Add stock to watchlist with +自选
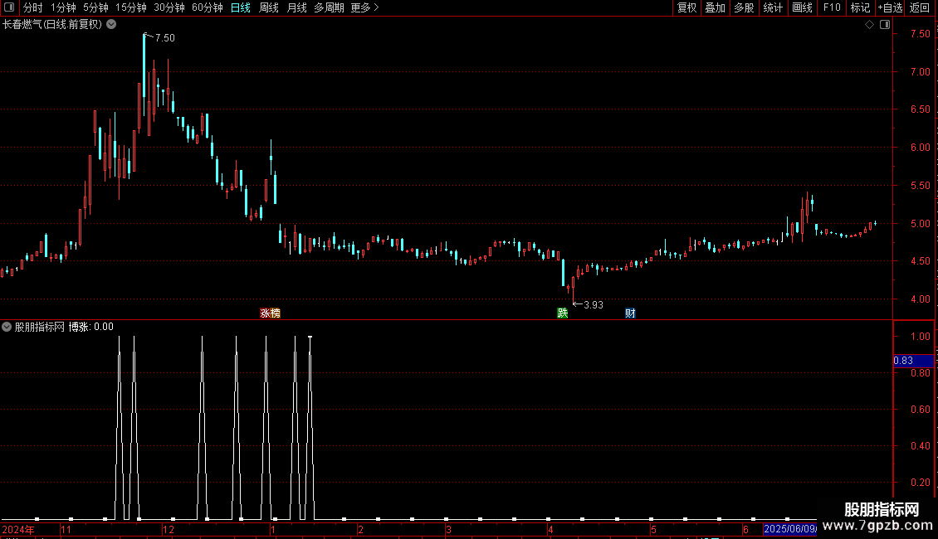938x539 pixels. [890, 7]
